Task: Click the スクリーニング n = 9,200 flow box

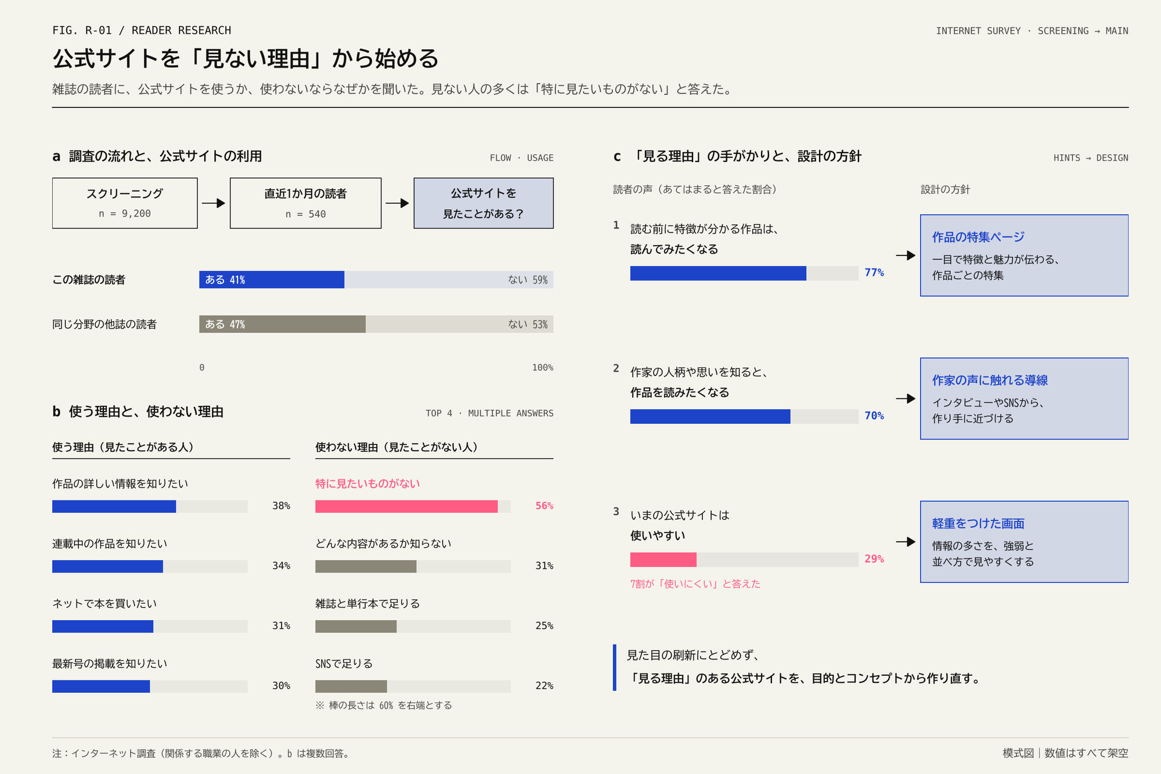Action: (x=125, y=203)
